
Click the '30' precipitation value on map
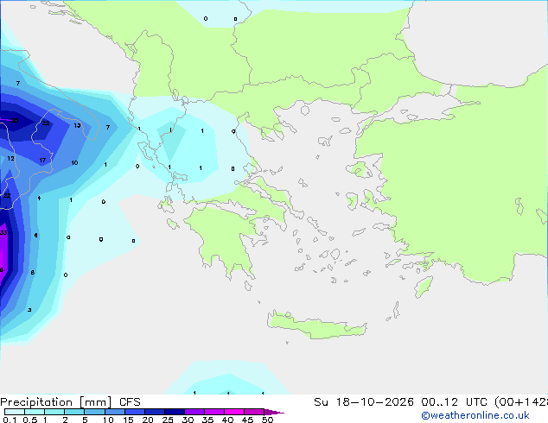15,121
